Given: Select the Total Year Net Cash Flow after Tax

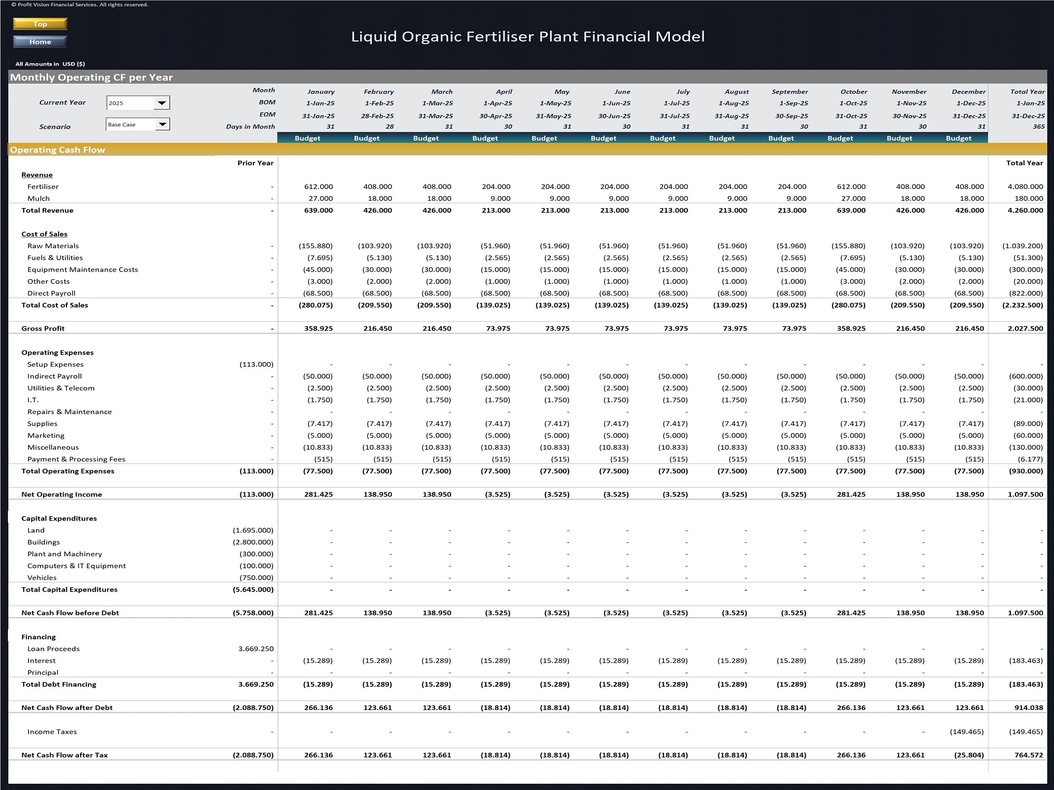Looking at the screenshot, I should click(1028, 755).
